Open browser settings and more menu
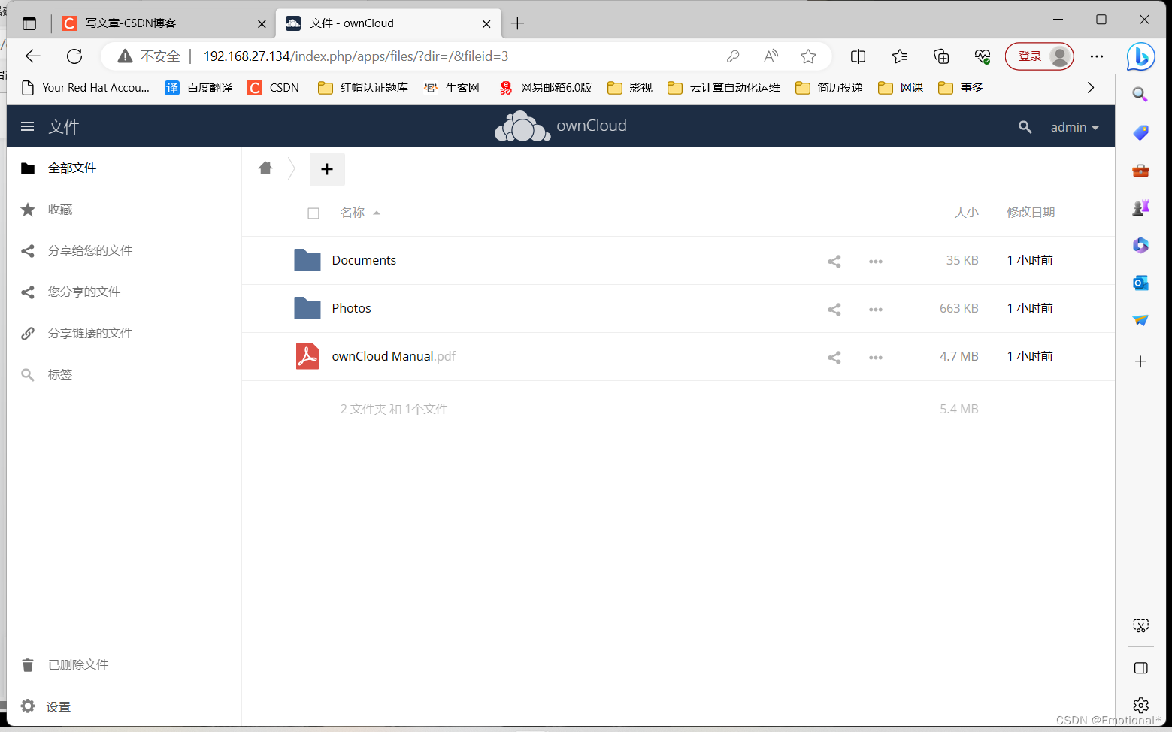Screen dimensions: 1172x732 tap(1097, 56)
